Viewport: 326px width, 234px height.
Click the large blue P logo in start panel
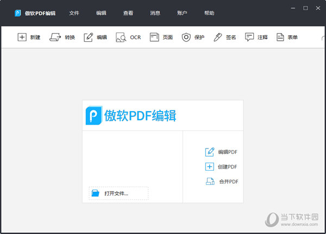(94, 115)
